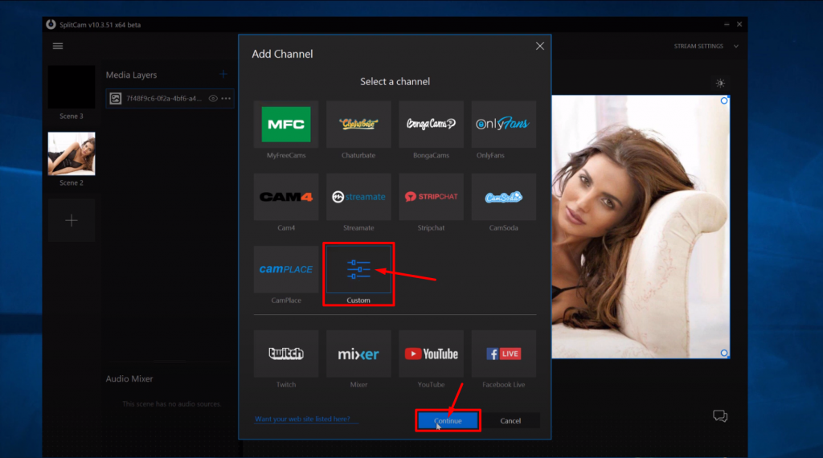
Task: Select the 7f48f9c6-0f2a-4bf6 media layer row
Action: (x=170, y=98)
